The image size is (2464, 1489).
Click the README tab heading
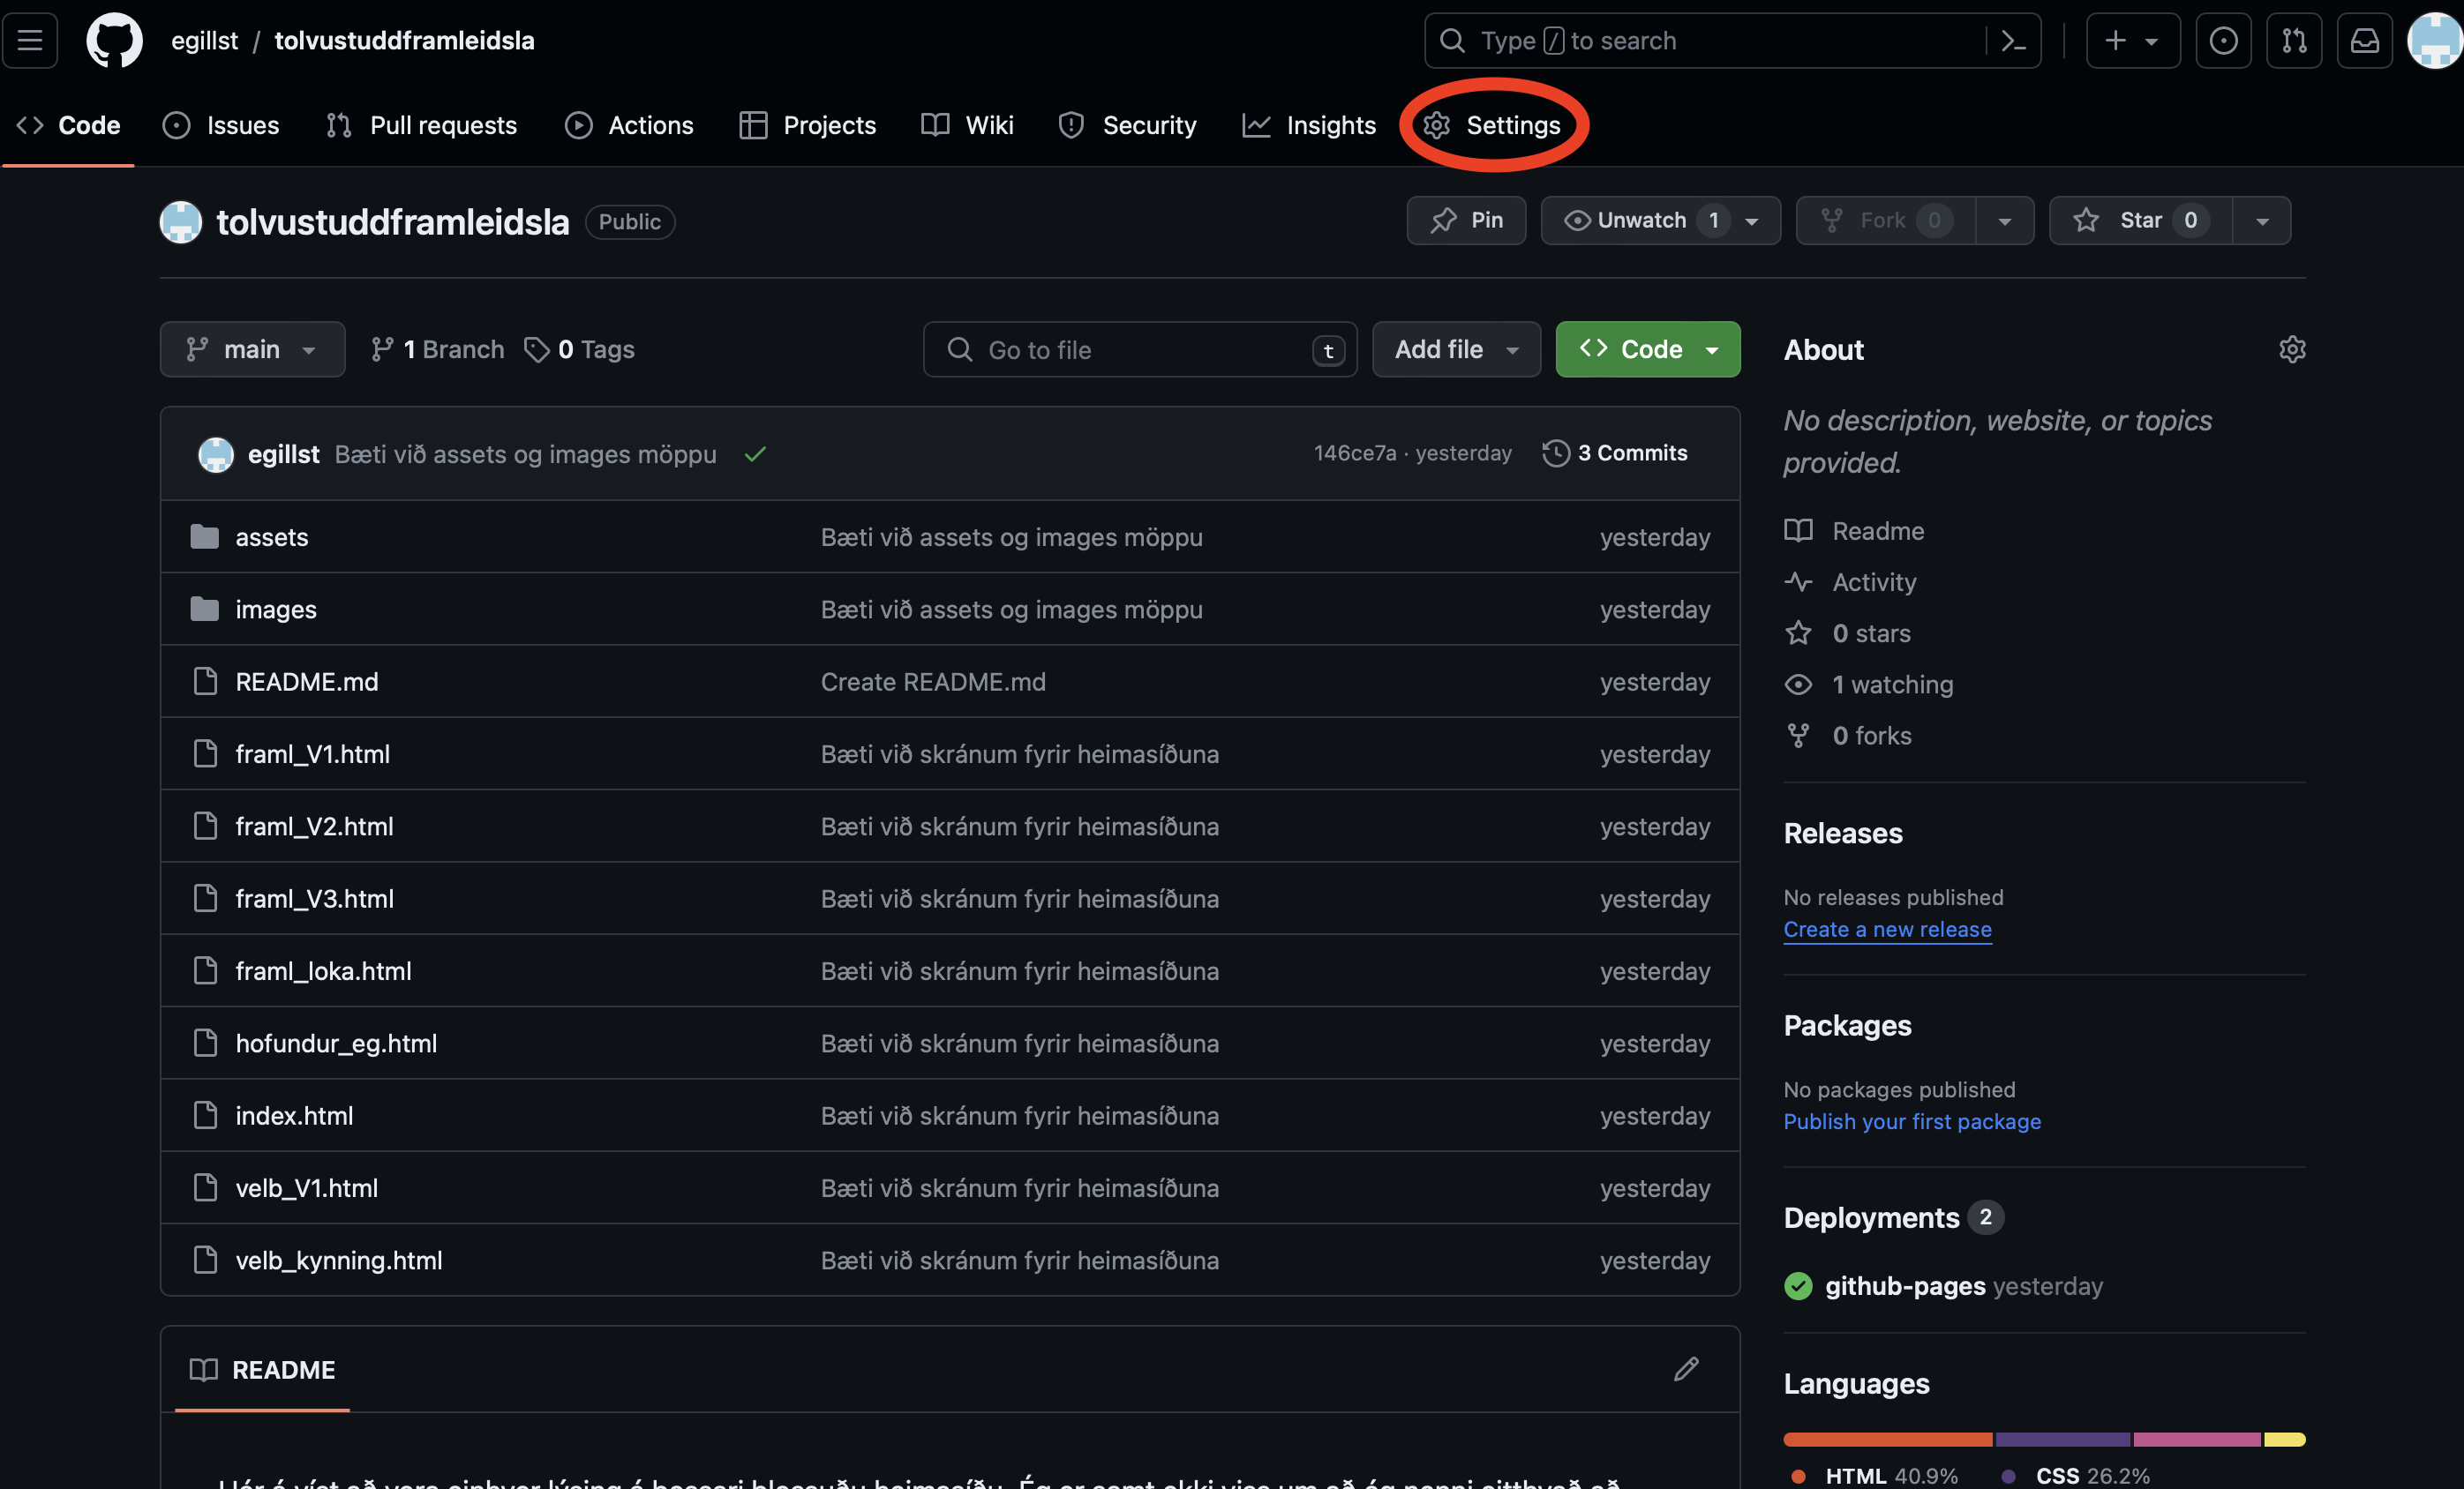[x=263, y=1369]
